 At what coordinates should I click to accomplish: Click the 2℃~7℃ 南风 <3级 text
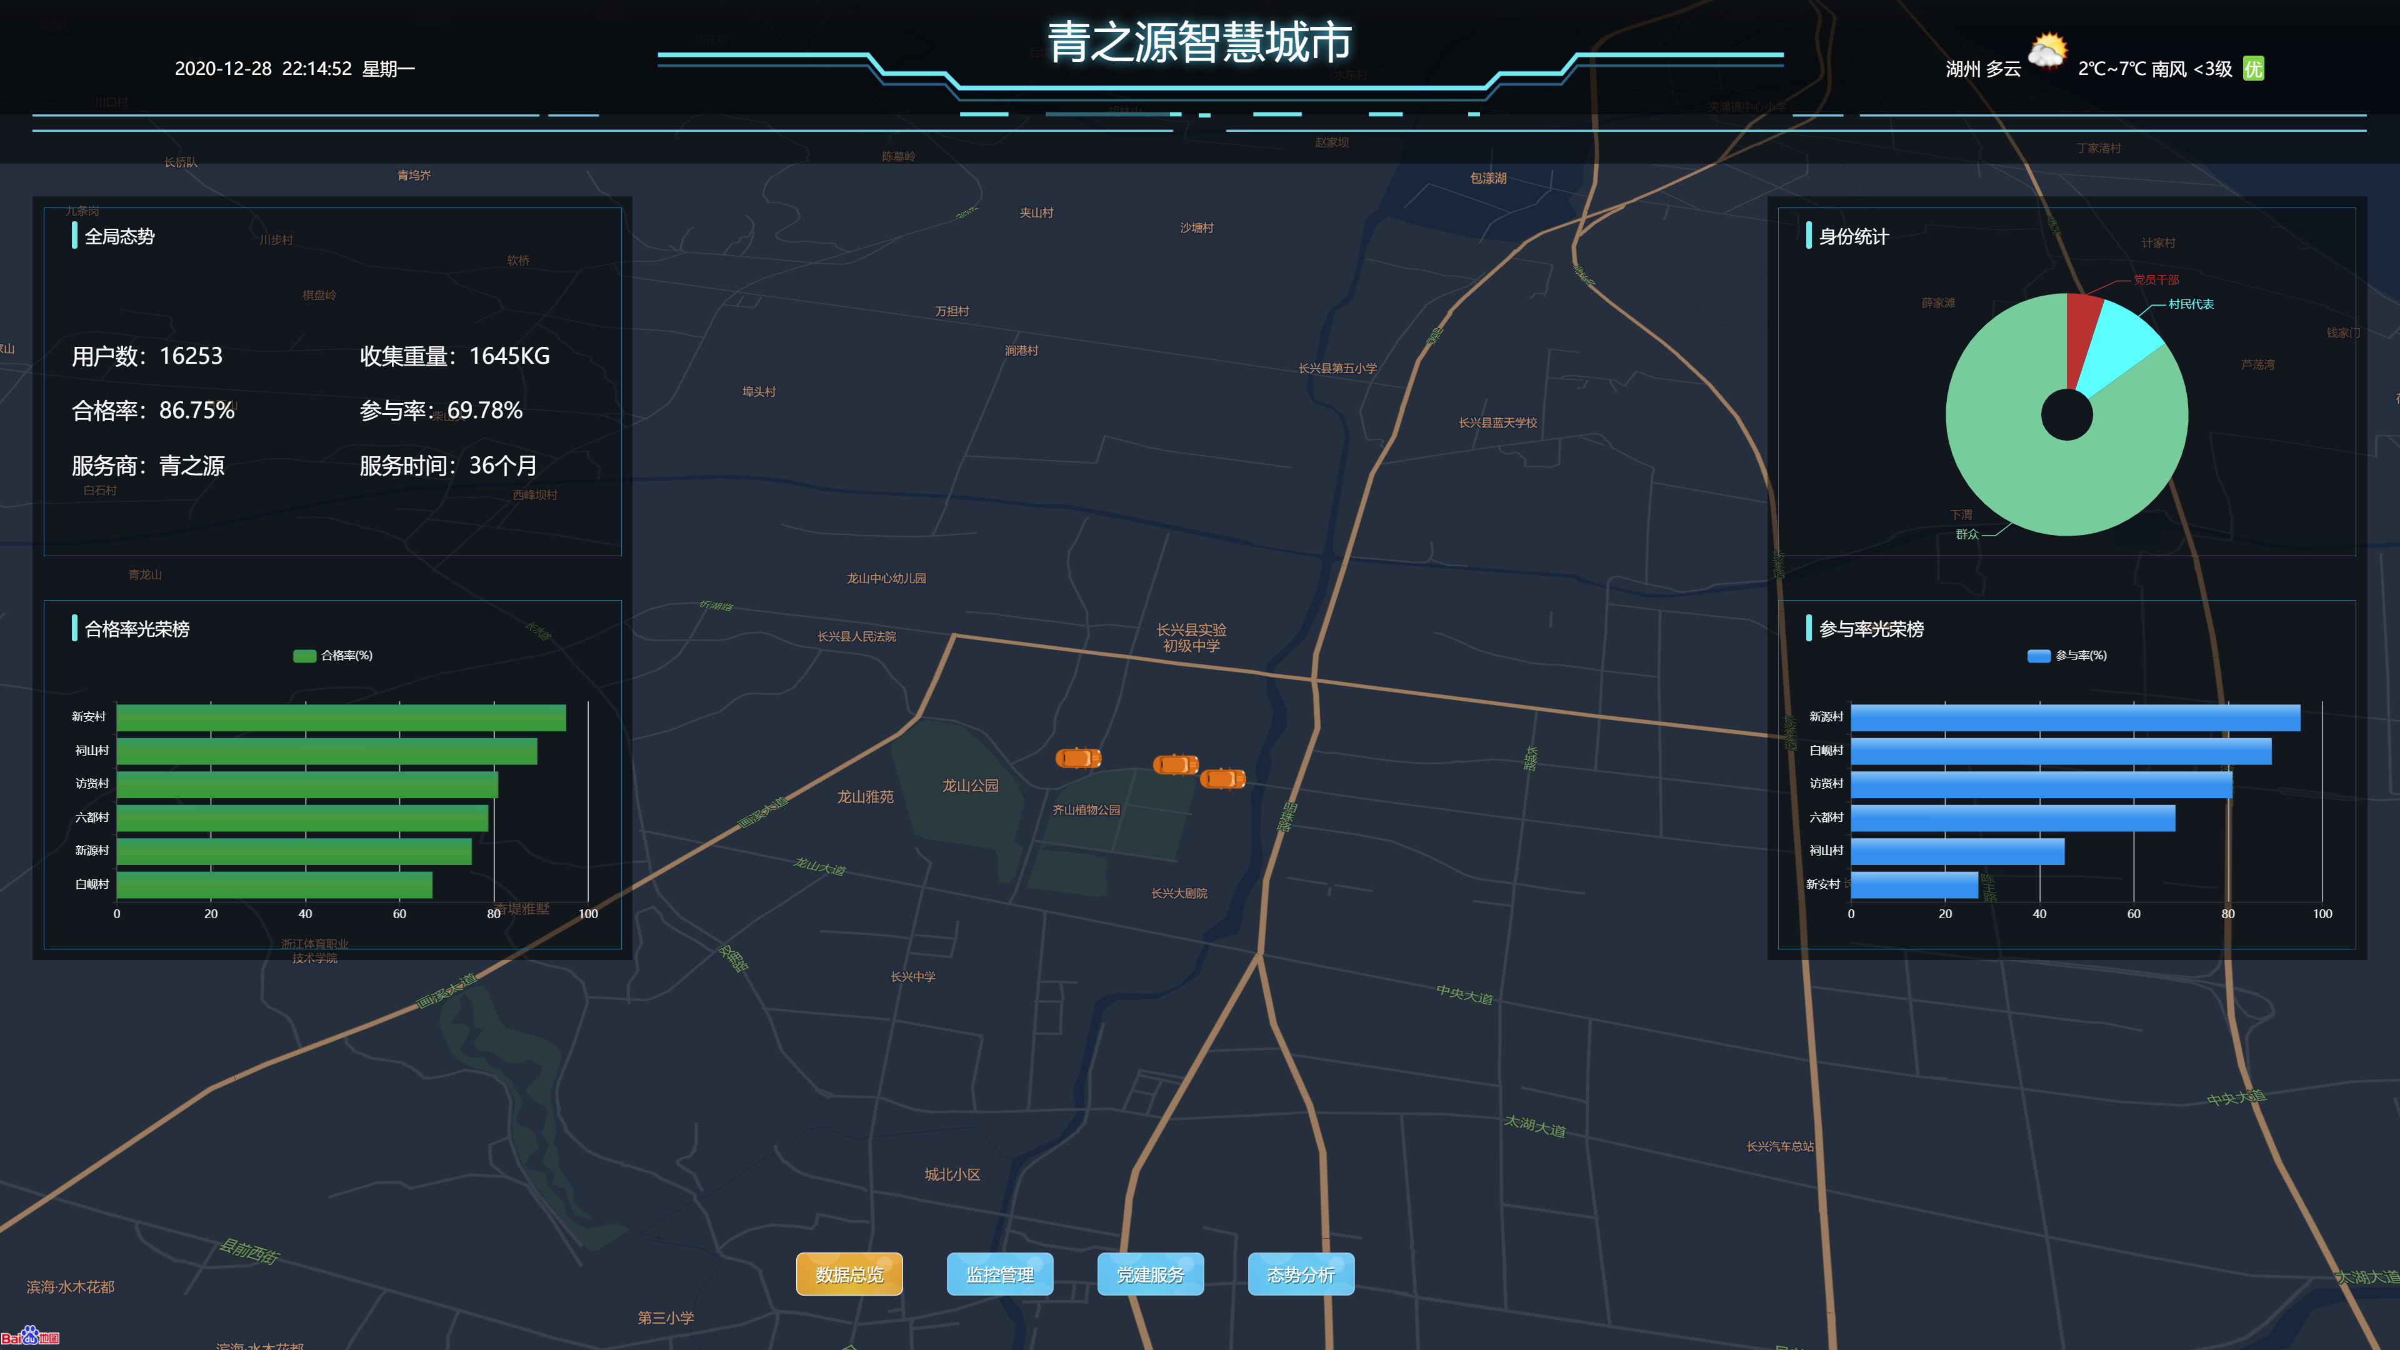pyautogui.click(x=2155, y=68)
